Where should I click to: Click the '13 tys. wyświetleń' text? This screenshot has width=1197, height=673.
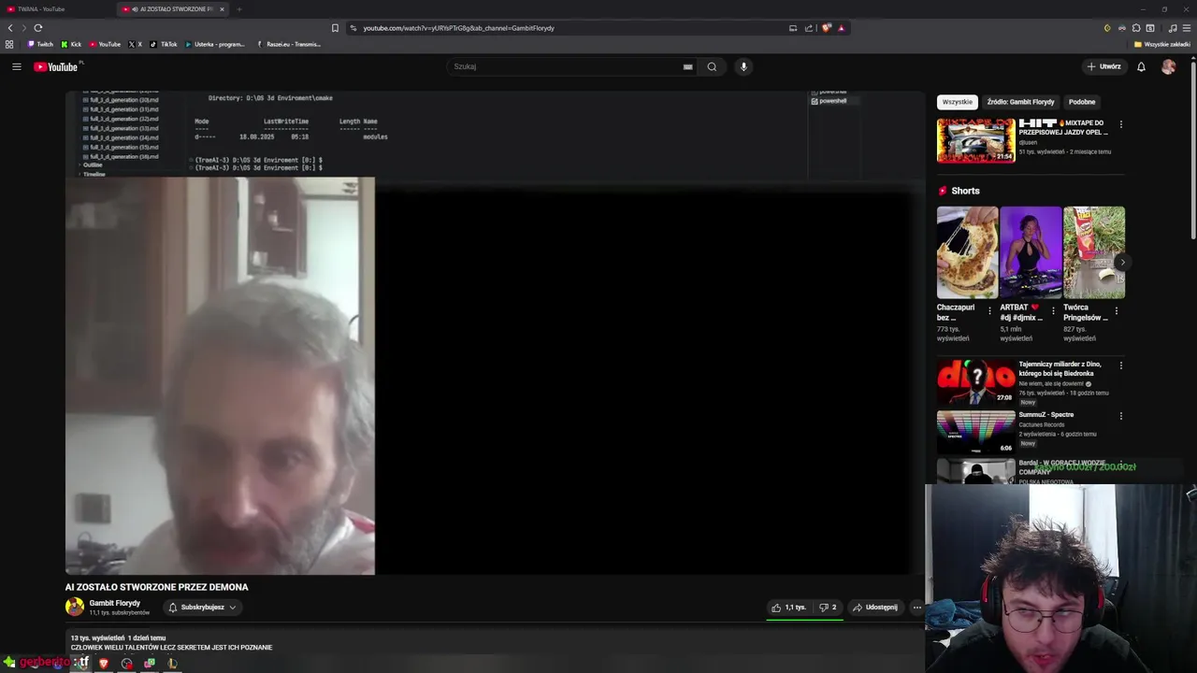coord(97,637)
